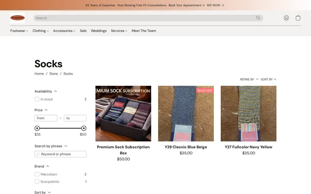
Task: Click the Home breadcrumb link
Action: tap(39, 74)
